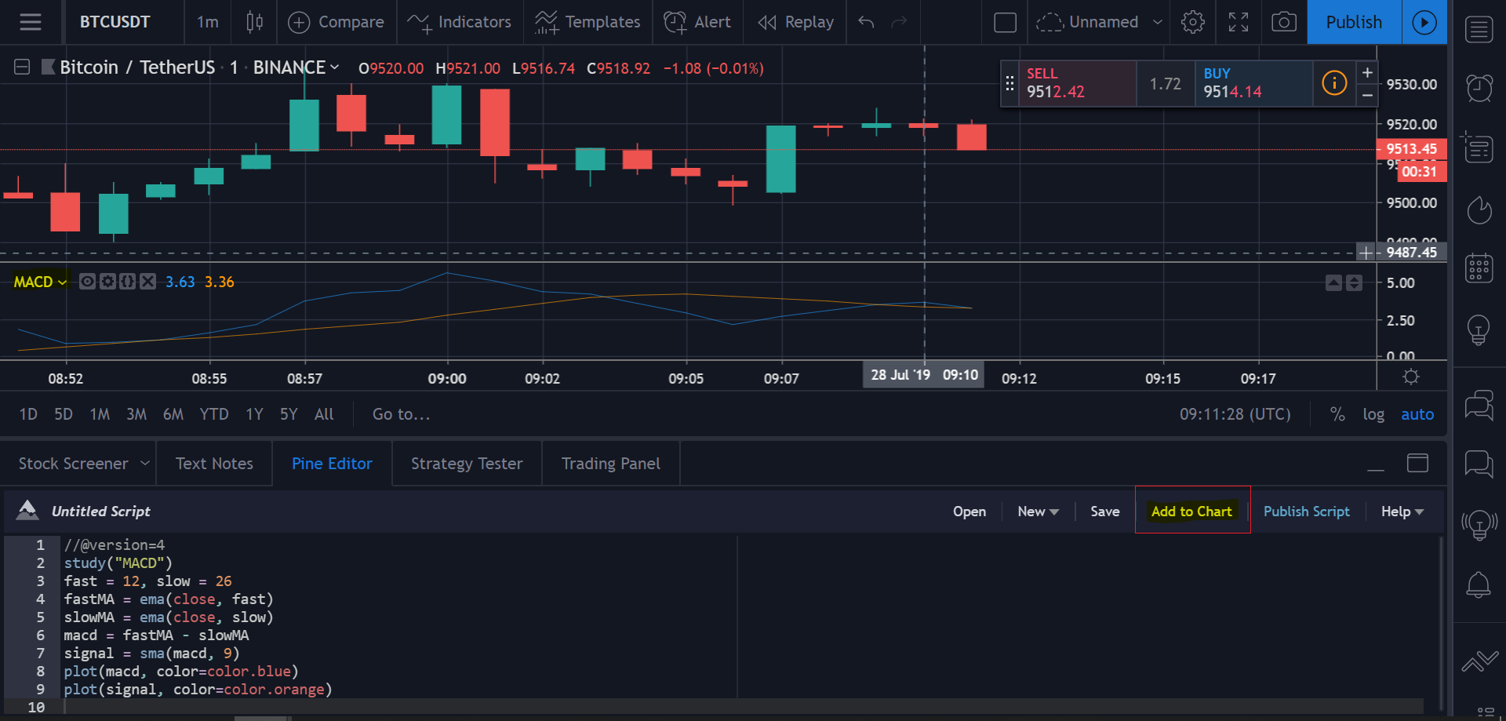1506x721 pixels.
Task: Toggle log scale mode
Action: 1373,414
